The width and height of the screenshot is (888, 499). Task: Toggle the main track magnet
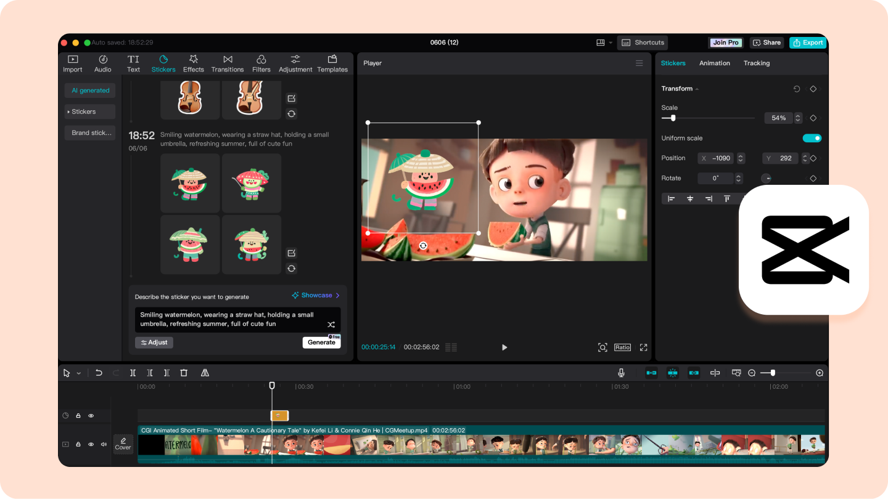[651, 373]
